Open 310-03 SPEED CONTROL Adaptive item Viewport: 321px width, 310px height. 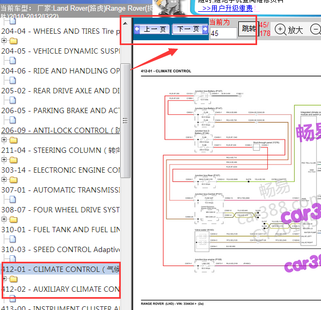61,249
